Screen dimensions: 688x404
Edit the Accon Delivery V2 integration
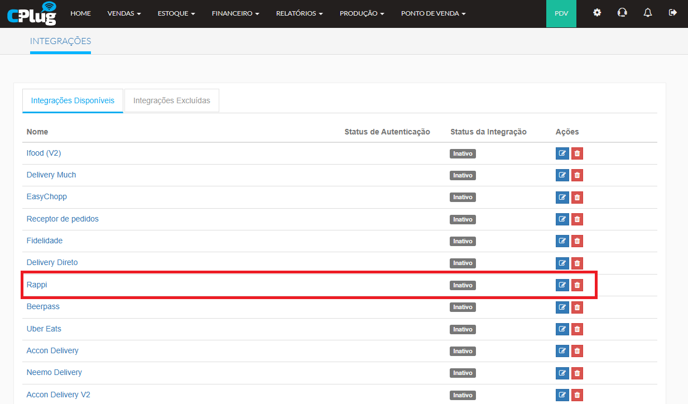pos(562,395)
